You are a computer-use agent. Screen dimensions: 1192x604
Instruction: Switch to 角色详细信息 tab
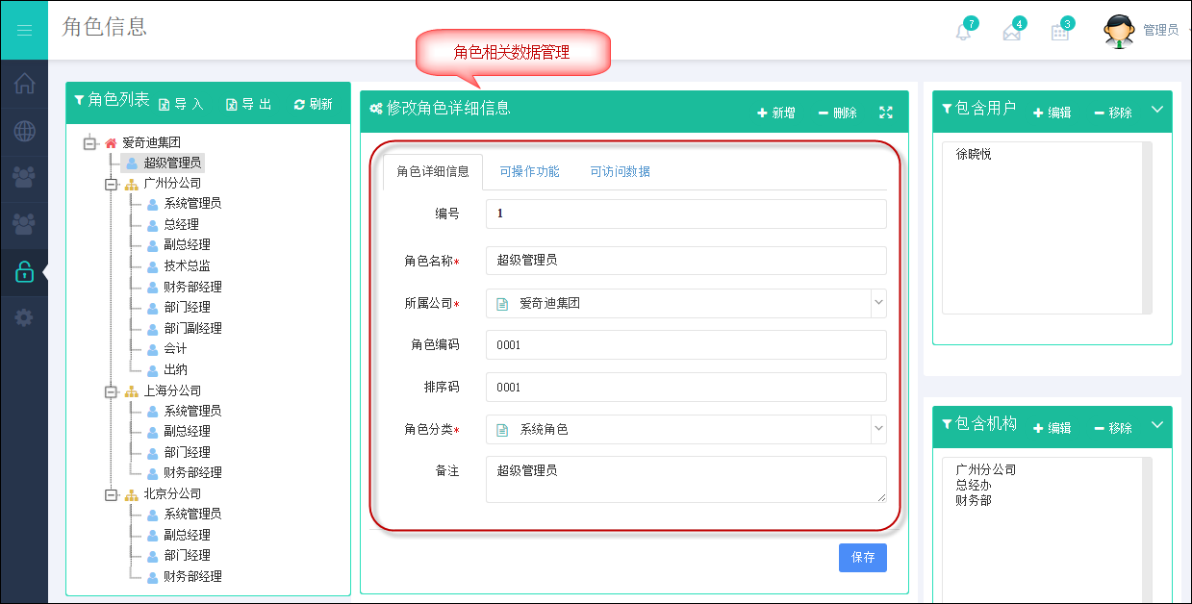tap(433, 172)
